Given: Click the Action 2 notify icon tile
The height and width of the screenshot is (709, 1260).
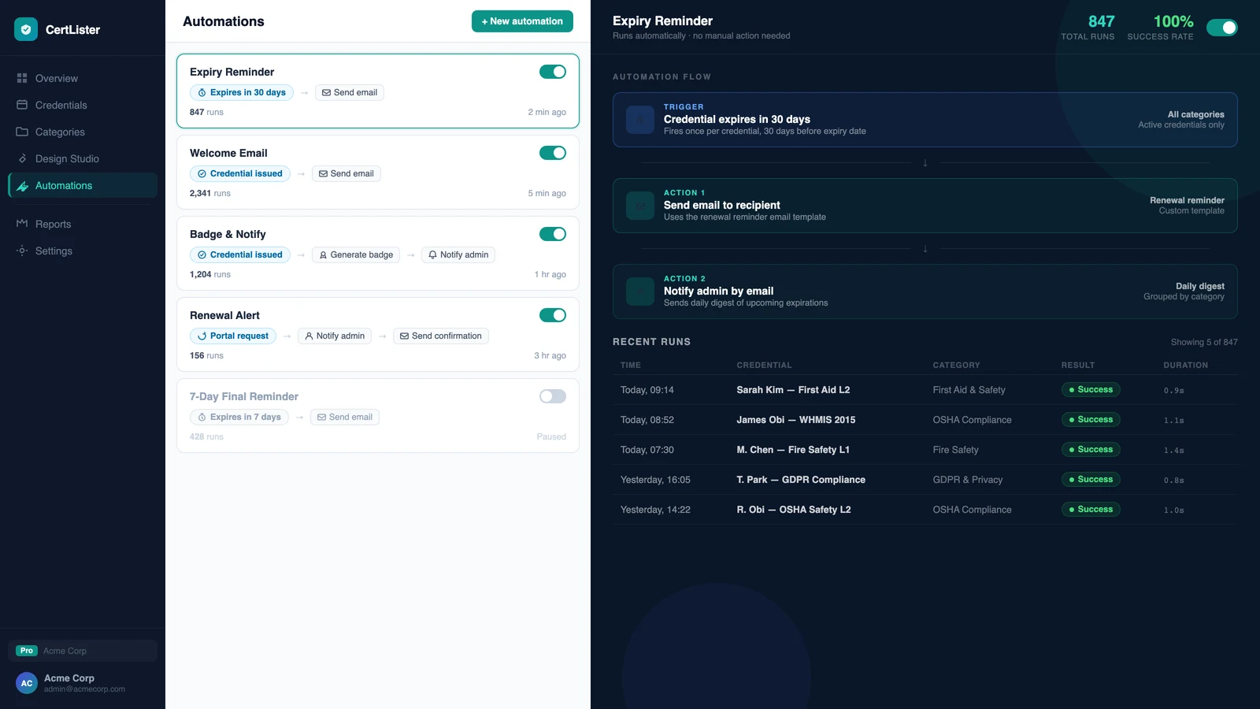Looking at the screenshot, I should [640, 291].
